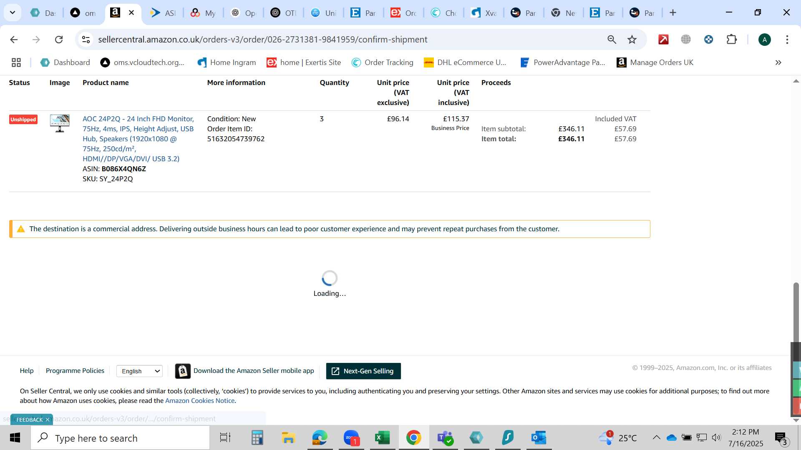Open the Chrome profile avatar A

pos(764,40)
